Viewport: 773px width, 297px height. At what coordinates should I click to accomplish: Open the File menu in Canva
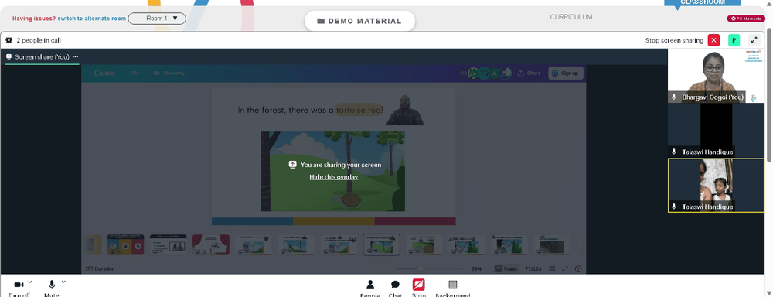tap(135, 73)
